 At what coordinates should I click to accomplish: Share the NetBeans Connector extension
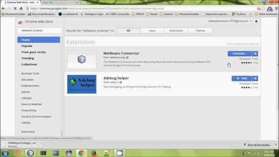(x=255, y=54)
